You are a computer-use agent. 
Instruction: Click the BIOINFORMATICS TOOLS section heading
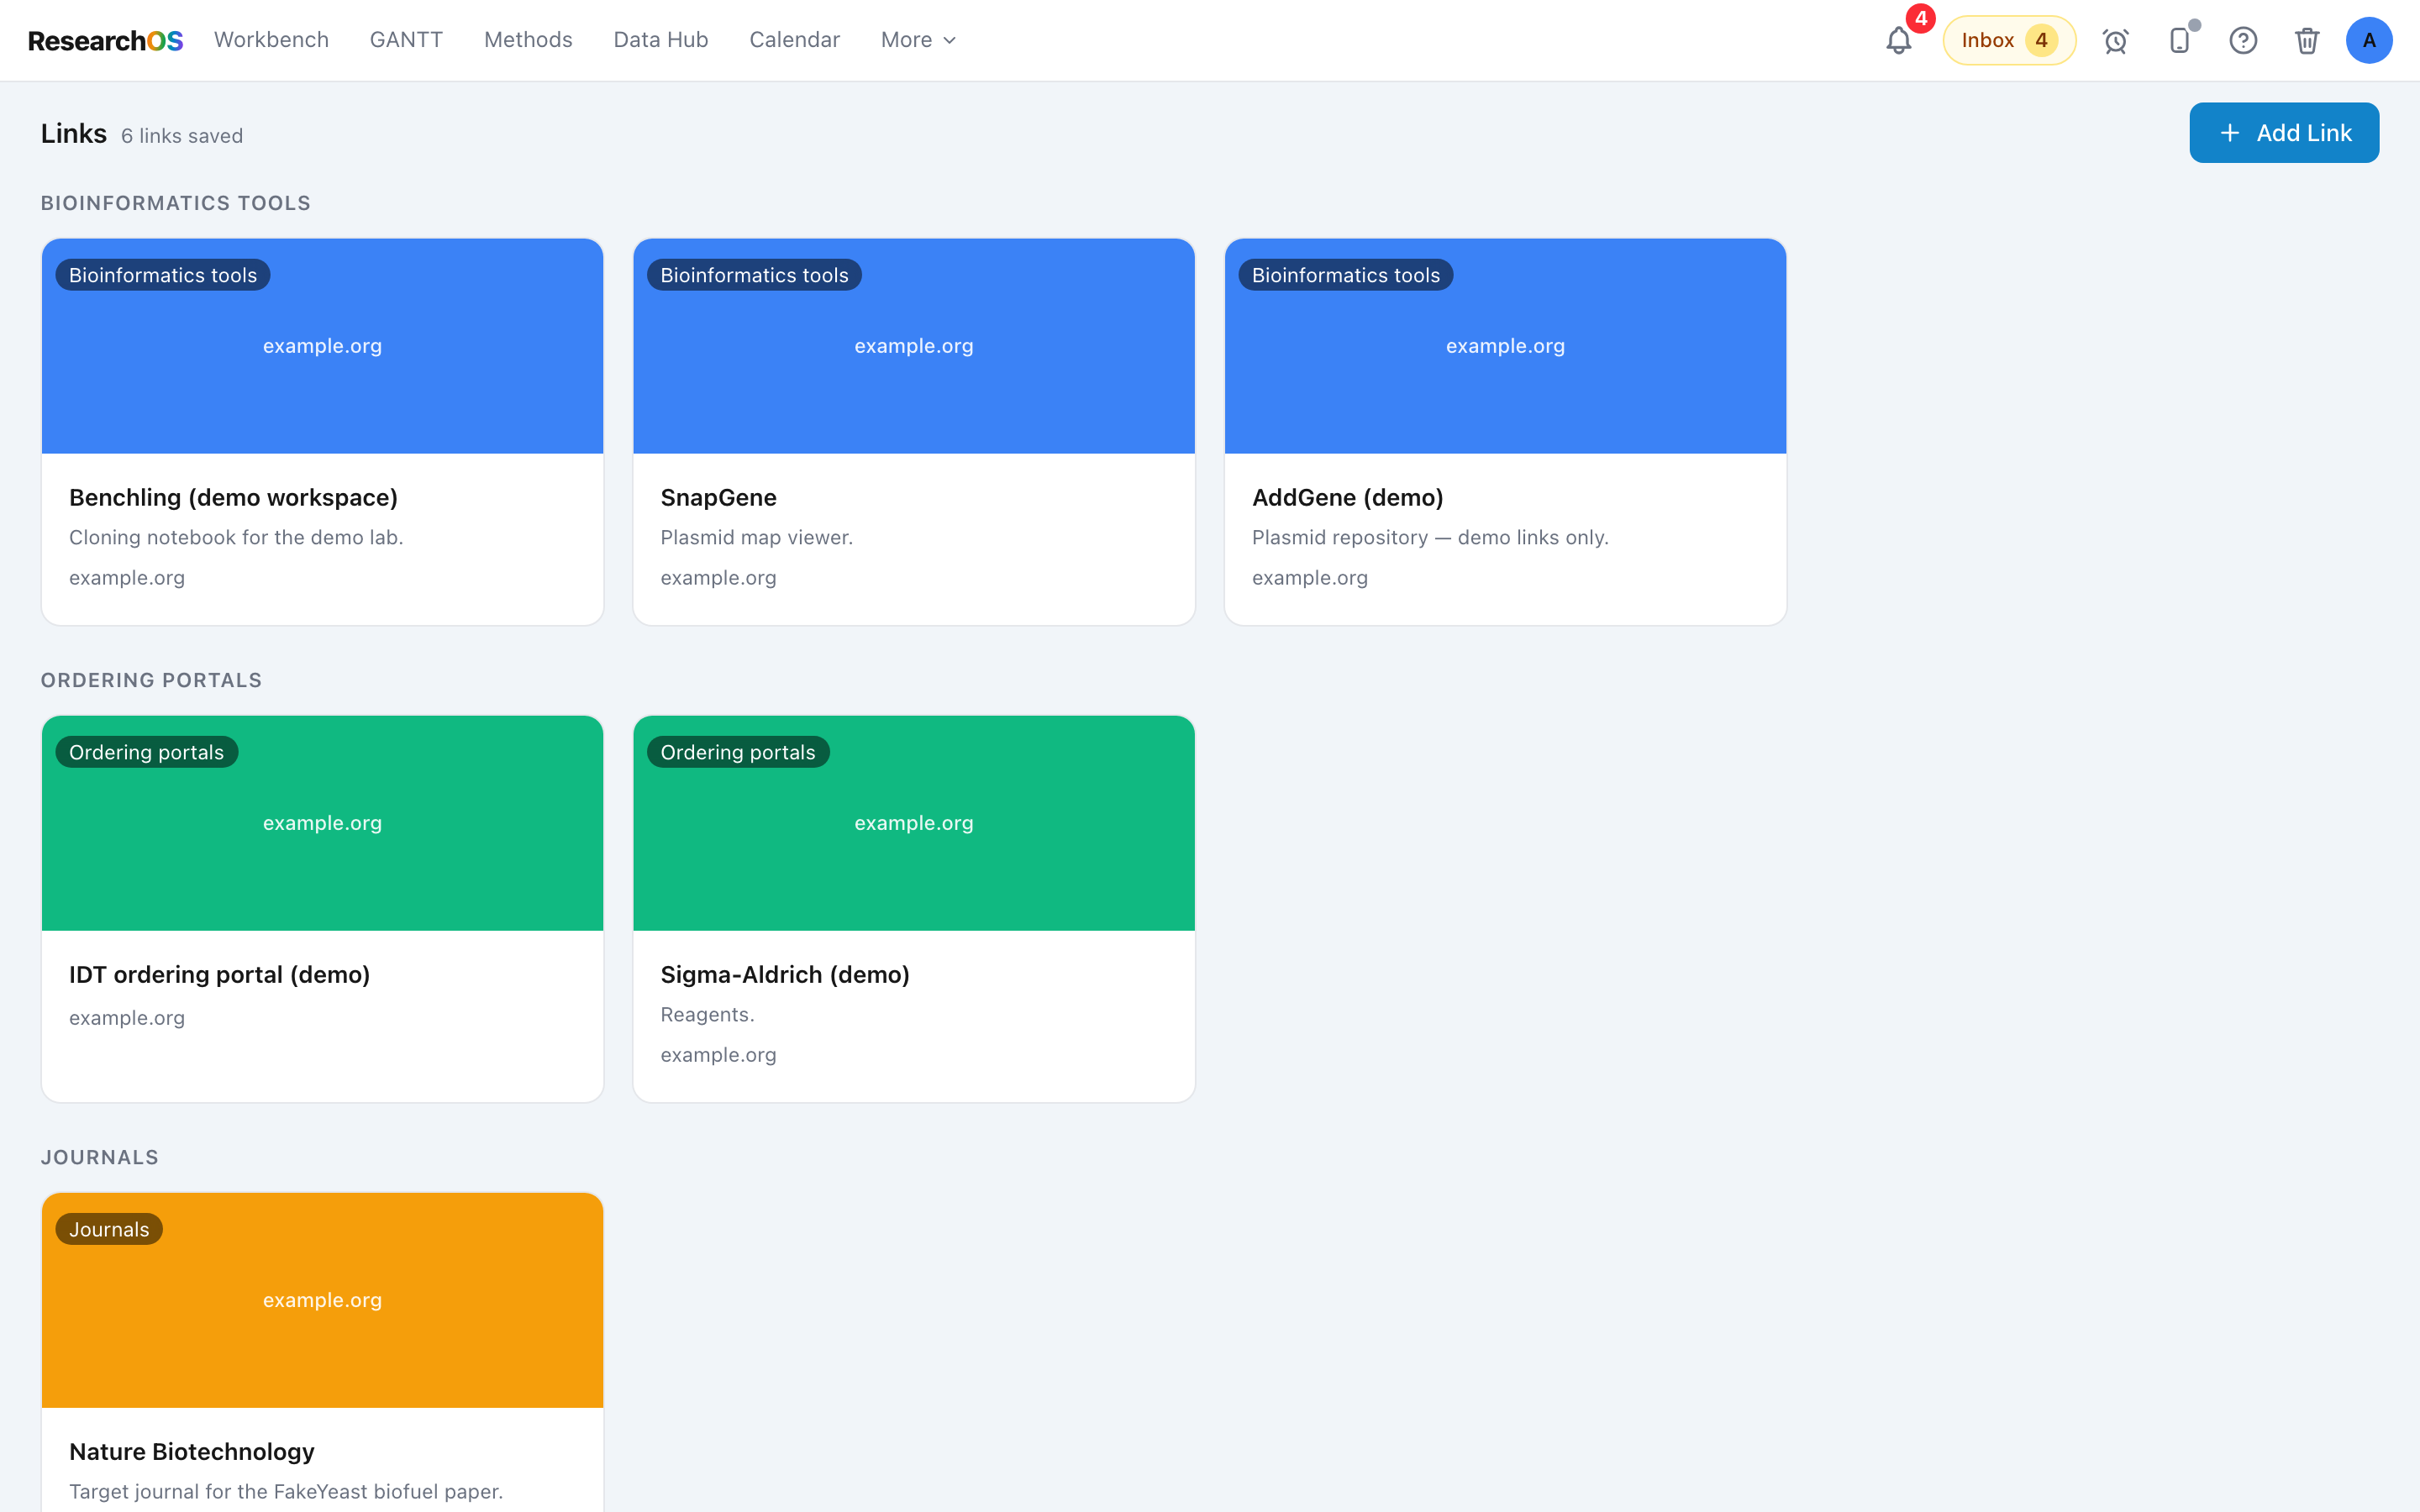[x=176, y=203]
